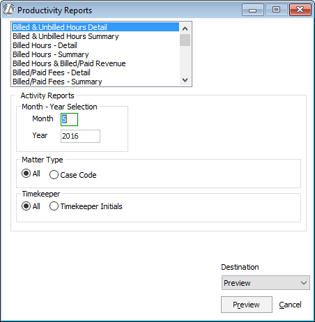Viewport: 315px width, 322px height.
Task: Minimize the Productivity Reports window
Action: click(253, 10)
